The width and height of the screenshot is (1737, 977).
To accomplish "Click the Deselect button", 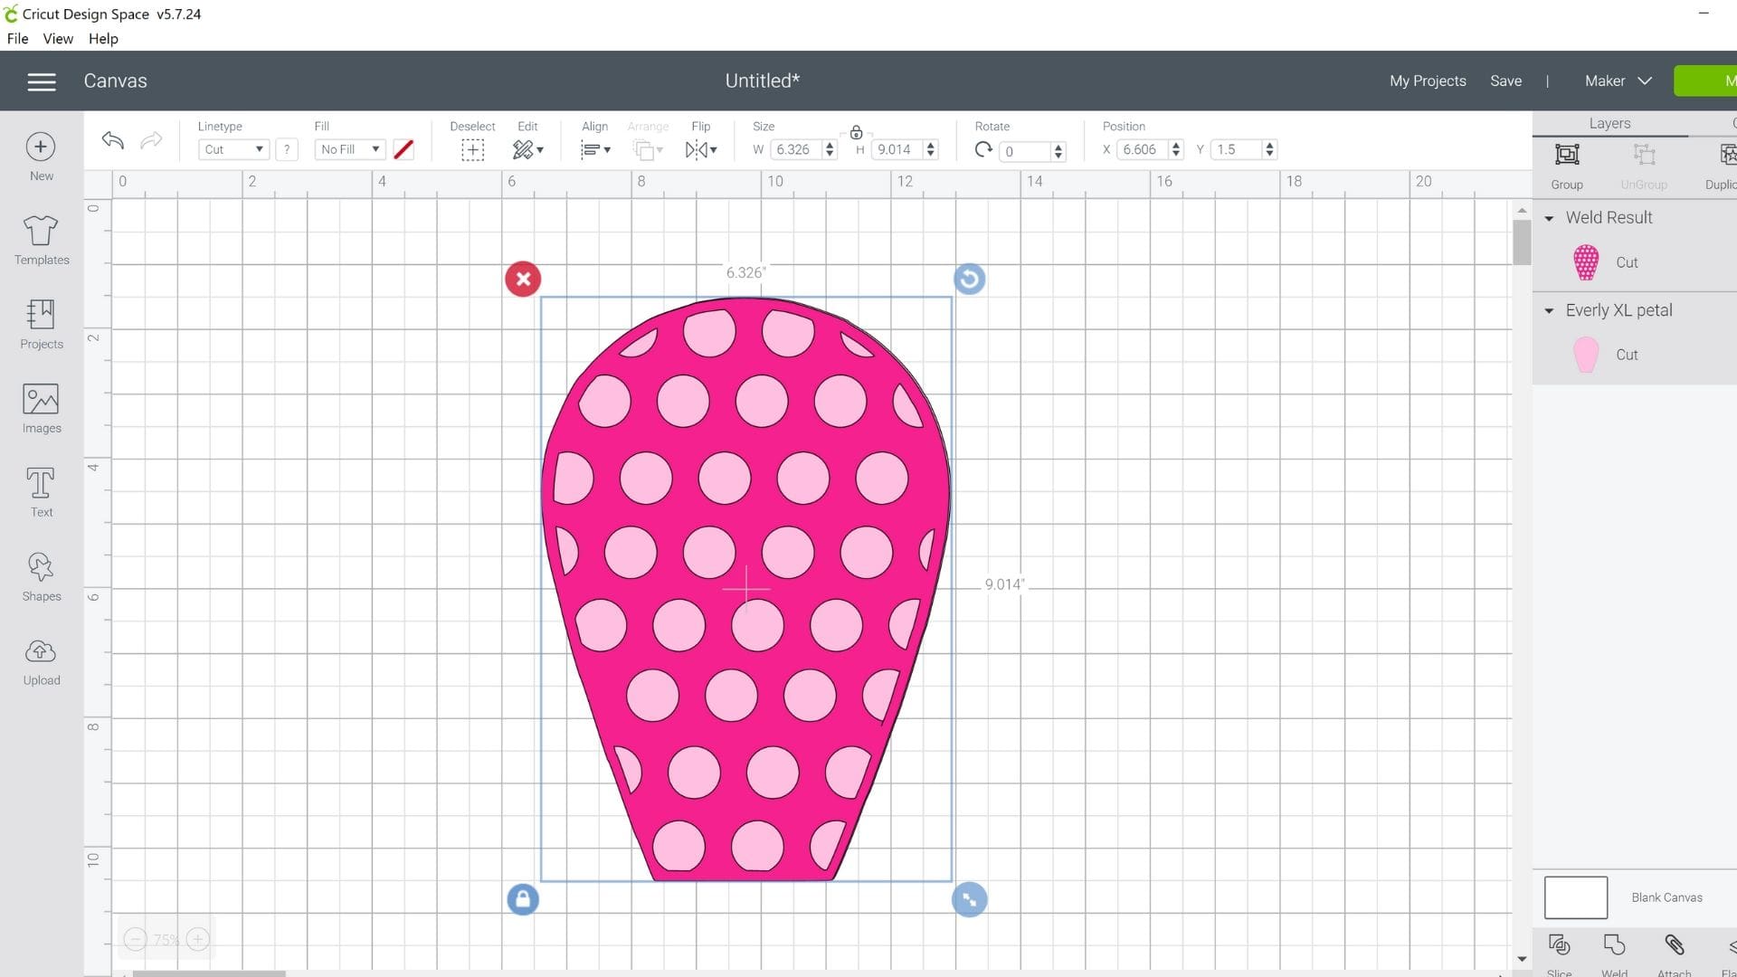I will [471, 149].
